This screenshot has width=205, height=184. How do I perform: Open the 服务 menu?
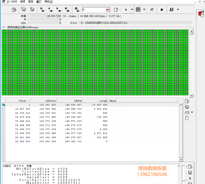point(31,1)
